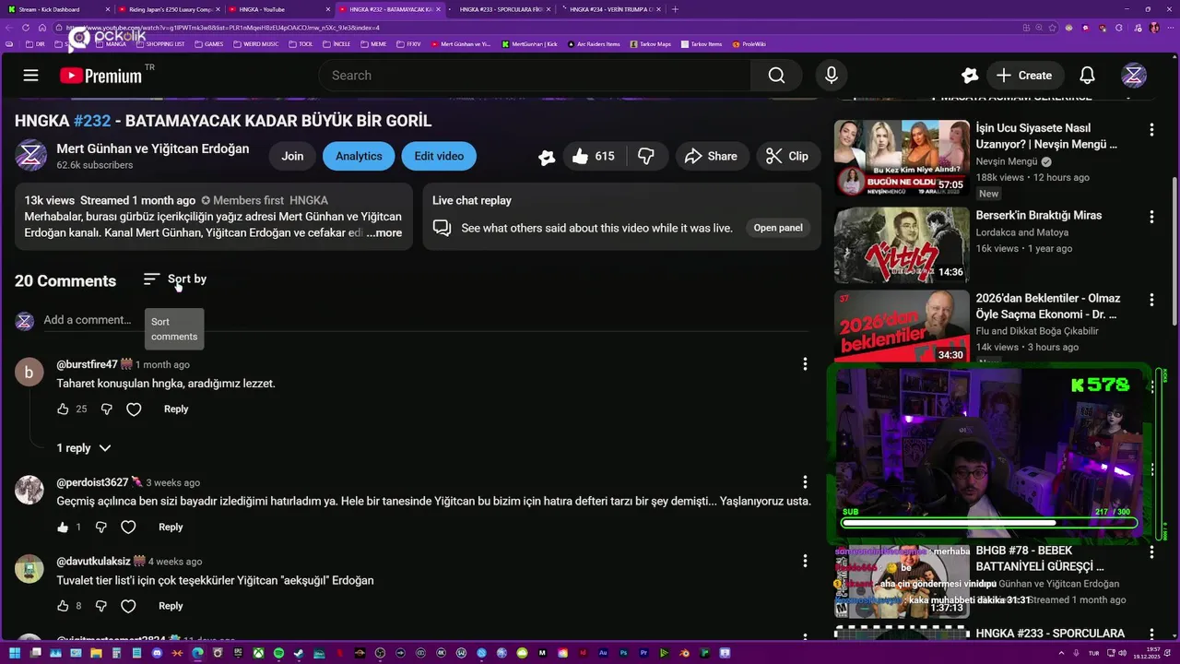Open Discord from the taskbar
Screen dimensions: 1180x664
point(157,653)
